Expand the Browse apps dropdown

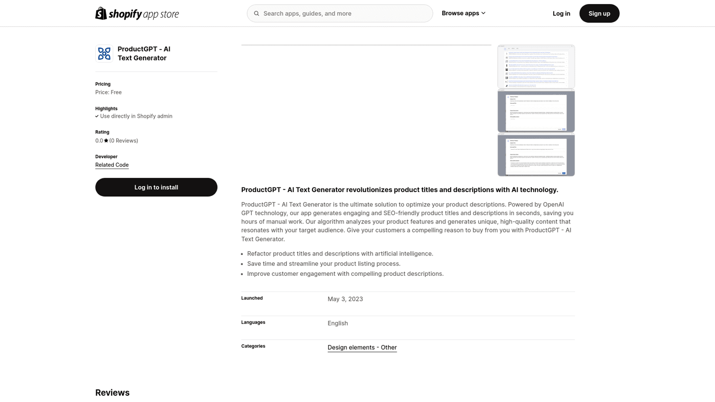coord(464,13)
